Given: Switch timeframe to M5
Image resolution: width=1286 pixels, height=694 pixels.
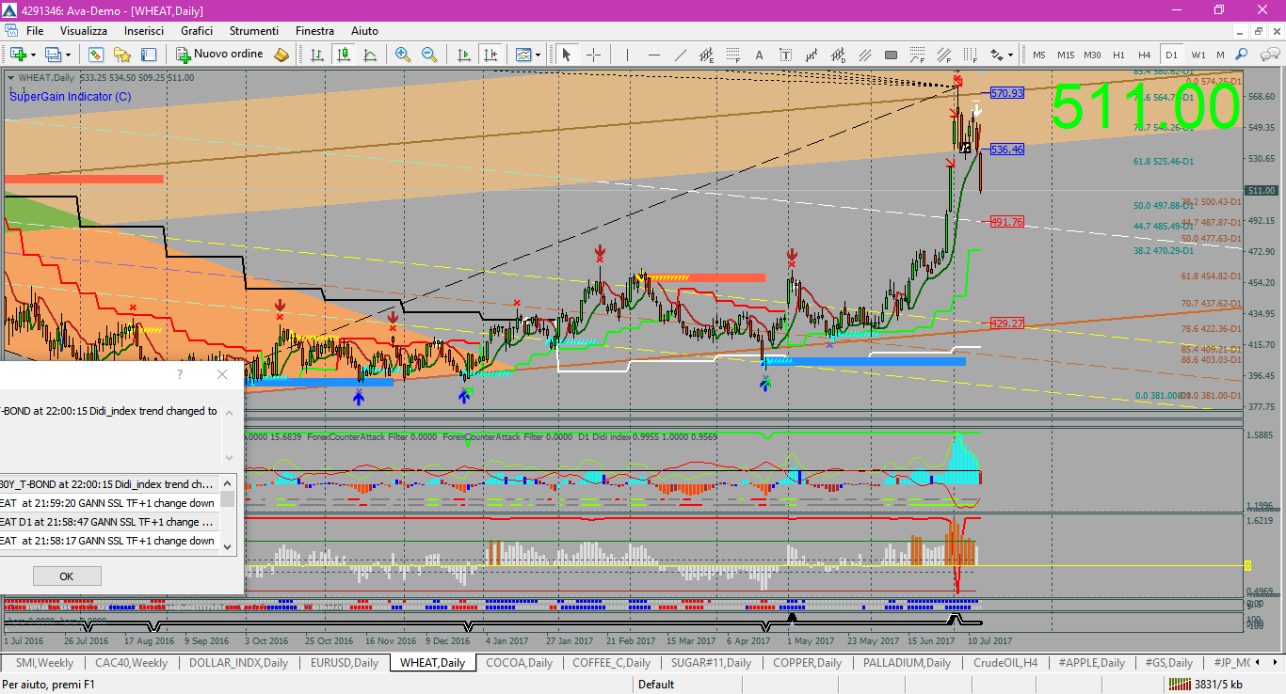Looking at the screenshot, I should pos(1039,55).
